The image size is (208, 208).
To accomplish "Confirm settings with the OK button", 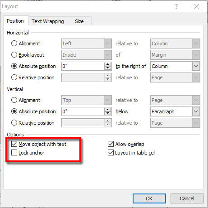I will [149, 198].
